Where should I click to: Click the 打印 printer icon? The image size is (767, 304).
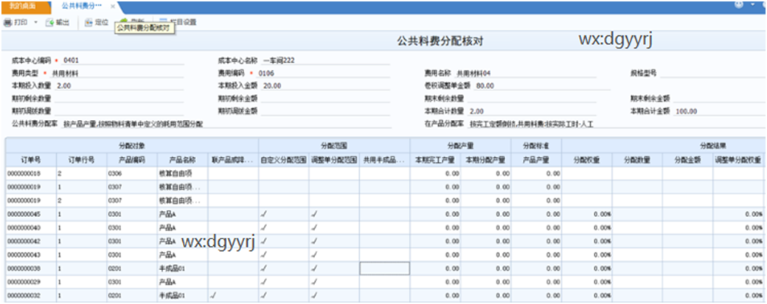pyautogui.click(x=7, y=22)
